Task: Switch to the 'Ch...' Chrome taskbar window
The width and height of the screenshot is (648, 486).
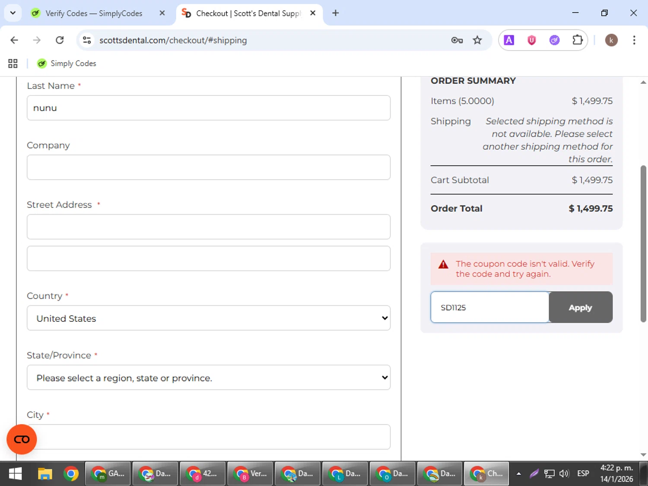Action: coord(487,474)
